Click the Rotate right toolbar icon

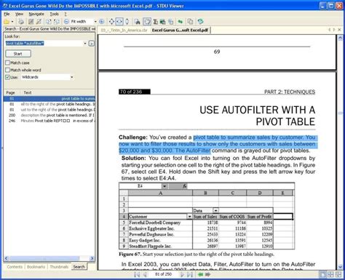[x=57, y=22]
